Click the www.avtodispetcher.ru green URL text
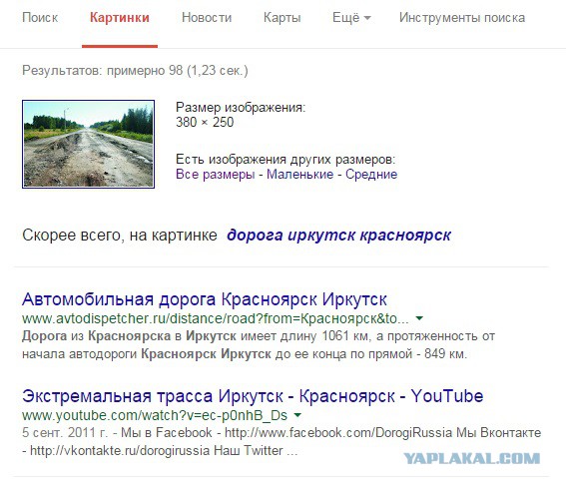566x488 pixels. click(216, 318)
